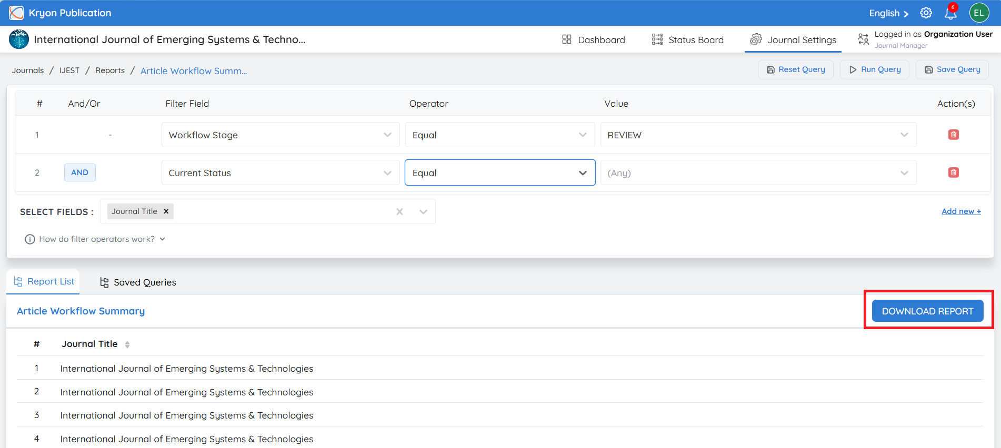Viewport: 1001px width, 448px height.
Task: Go to Dashboard
Action: pyautogui.click(x=594, y=39)
